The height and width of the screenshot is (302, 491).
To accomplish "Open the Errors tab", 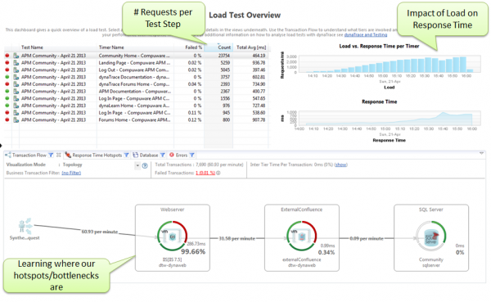I will pos(182,155).
